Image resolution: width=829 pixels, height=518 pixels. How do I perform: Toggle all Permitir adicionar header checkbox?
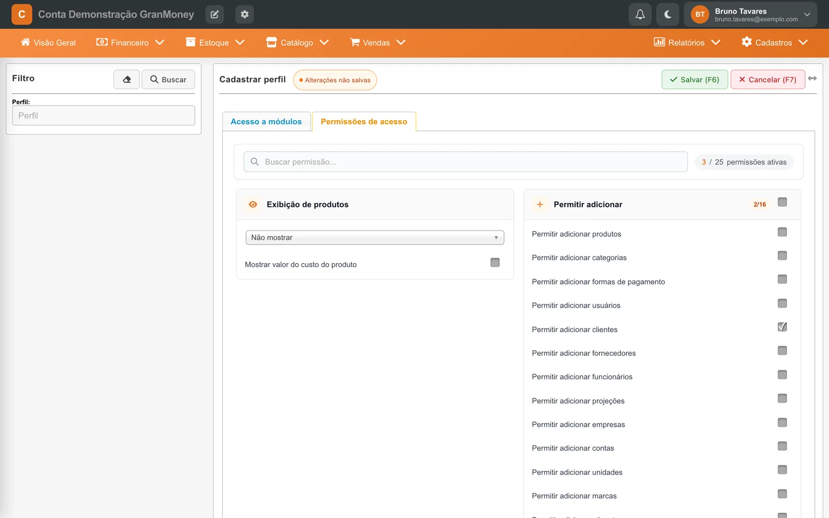pos(782,202)
